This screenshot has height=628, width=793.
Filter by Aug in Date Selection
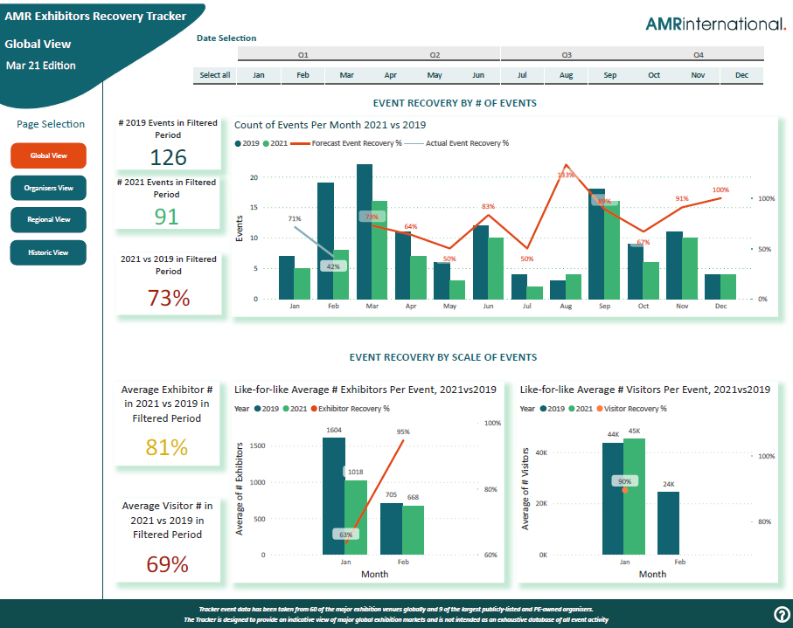[566, 75]
